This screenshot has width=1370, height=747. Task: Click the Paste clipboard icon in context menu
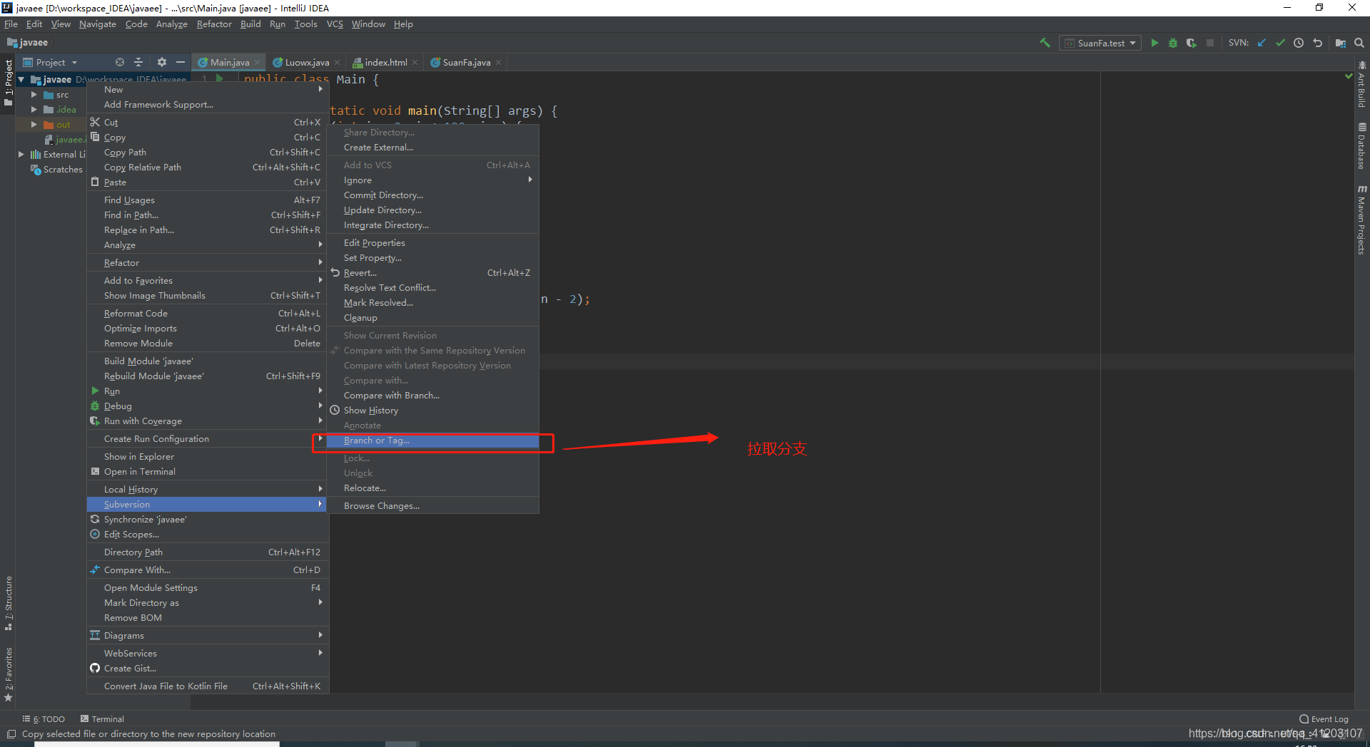click(x=95, y=182)
